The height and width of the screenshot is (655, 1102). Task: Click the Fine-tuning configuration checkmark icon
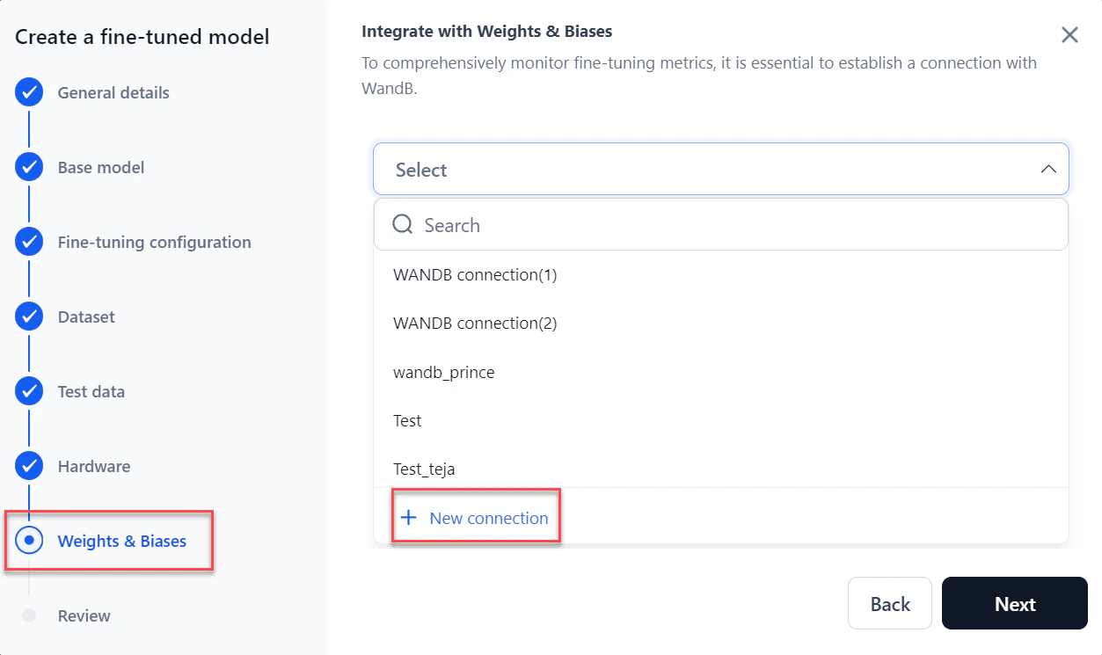29,242
